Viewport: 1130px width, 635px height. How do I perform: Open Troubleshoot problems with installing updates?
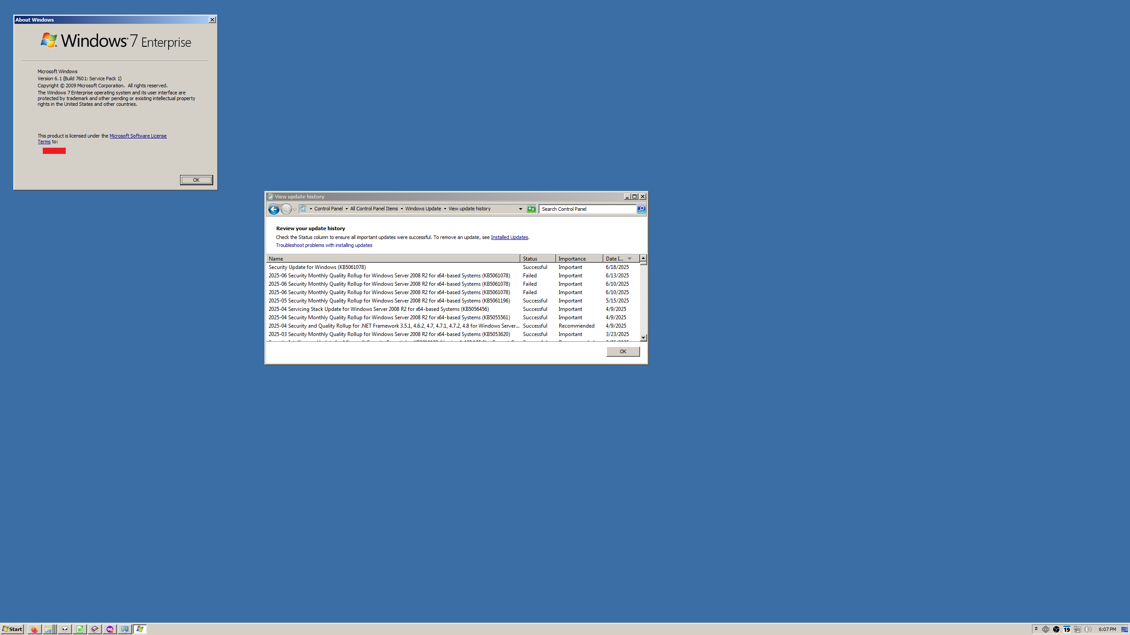click(324, 245)
